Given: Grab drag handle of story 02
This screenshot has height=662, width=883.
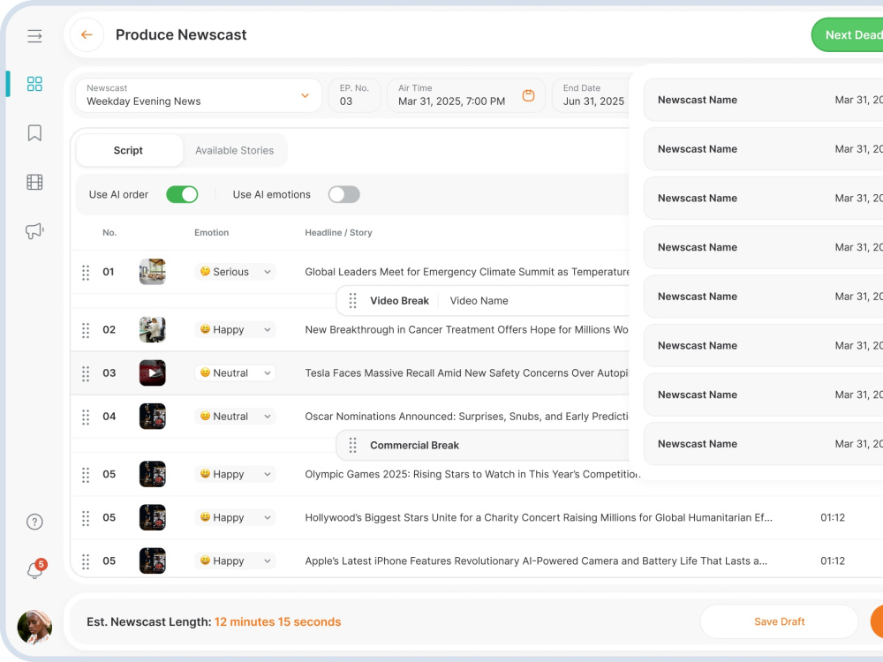Looking at the screenshot, I should (x=86, y=330).
